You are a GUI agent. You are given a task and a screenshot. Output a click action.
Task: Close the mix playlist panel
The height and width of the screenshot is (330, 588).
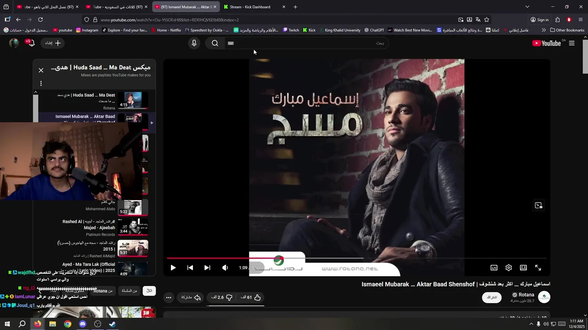[41, 70]
